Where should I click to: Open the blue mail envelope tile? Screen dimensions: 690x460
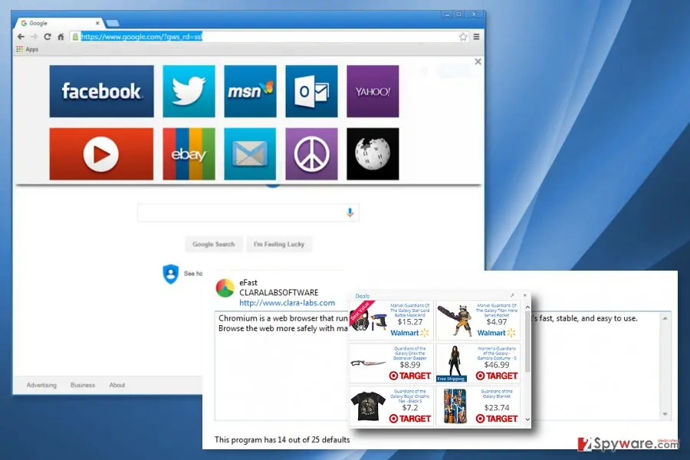250,154
